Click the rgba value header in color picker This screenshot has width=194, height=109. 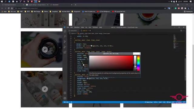111,54
